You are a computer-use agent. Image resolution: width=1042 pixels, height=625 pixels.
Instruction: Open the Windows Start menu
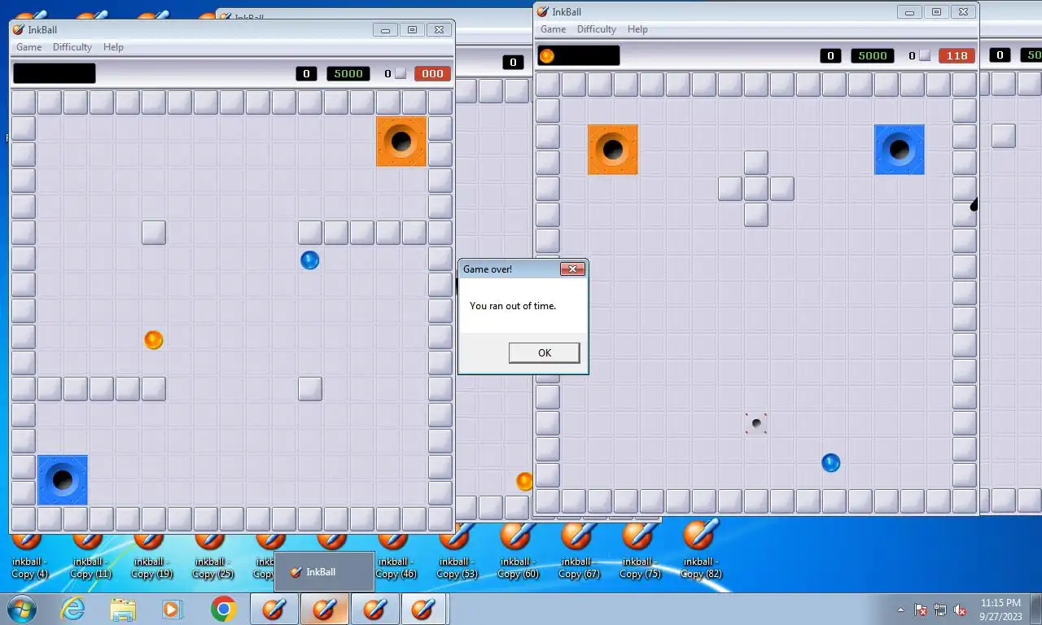click(21, 609)
